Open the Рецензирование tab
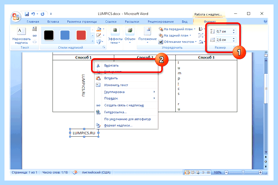This screenshot has width=278, height=185. (x=161, y=21)
